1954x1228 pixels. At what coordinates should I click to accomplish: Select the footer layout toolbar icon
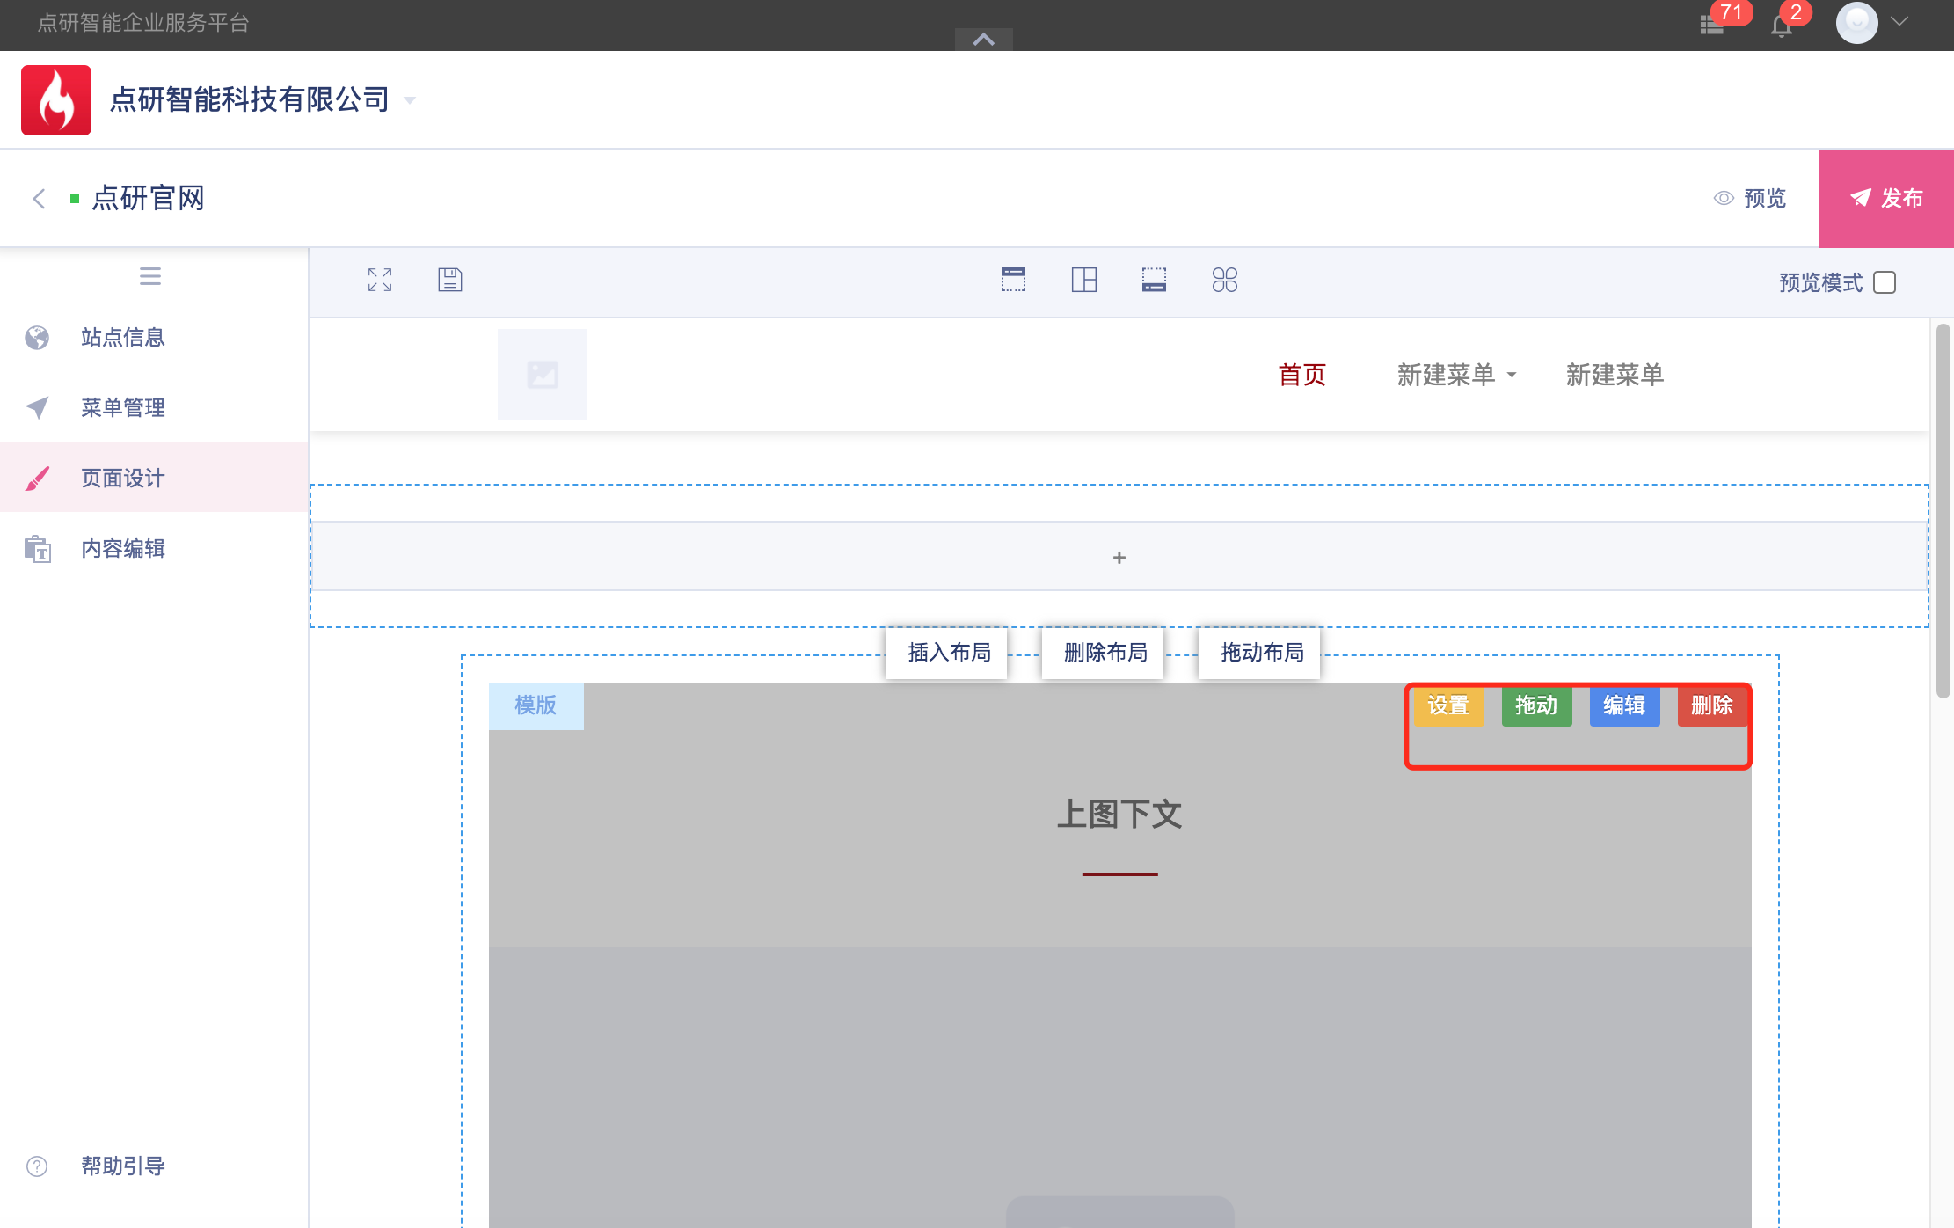[1154, 280]
